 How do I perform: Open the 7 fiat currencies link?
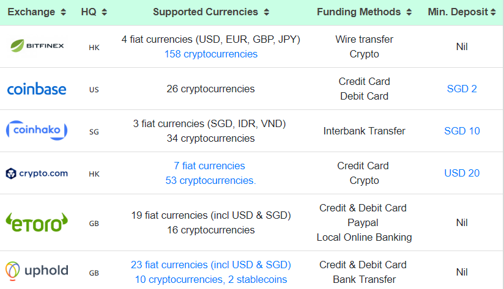point(209,166)
